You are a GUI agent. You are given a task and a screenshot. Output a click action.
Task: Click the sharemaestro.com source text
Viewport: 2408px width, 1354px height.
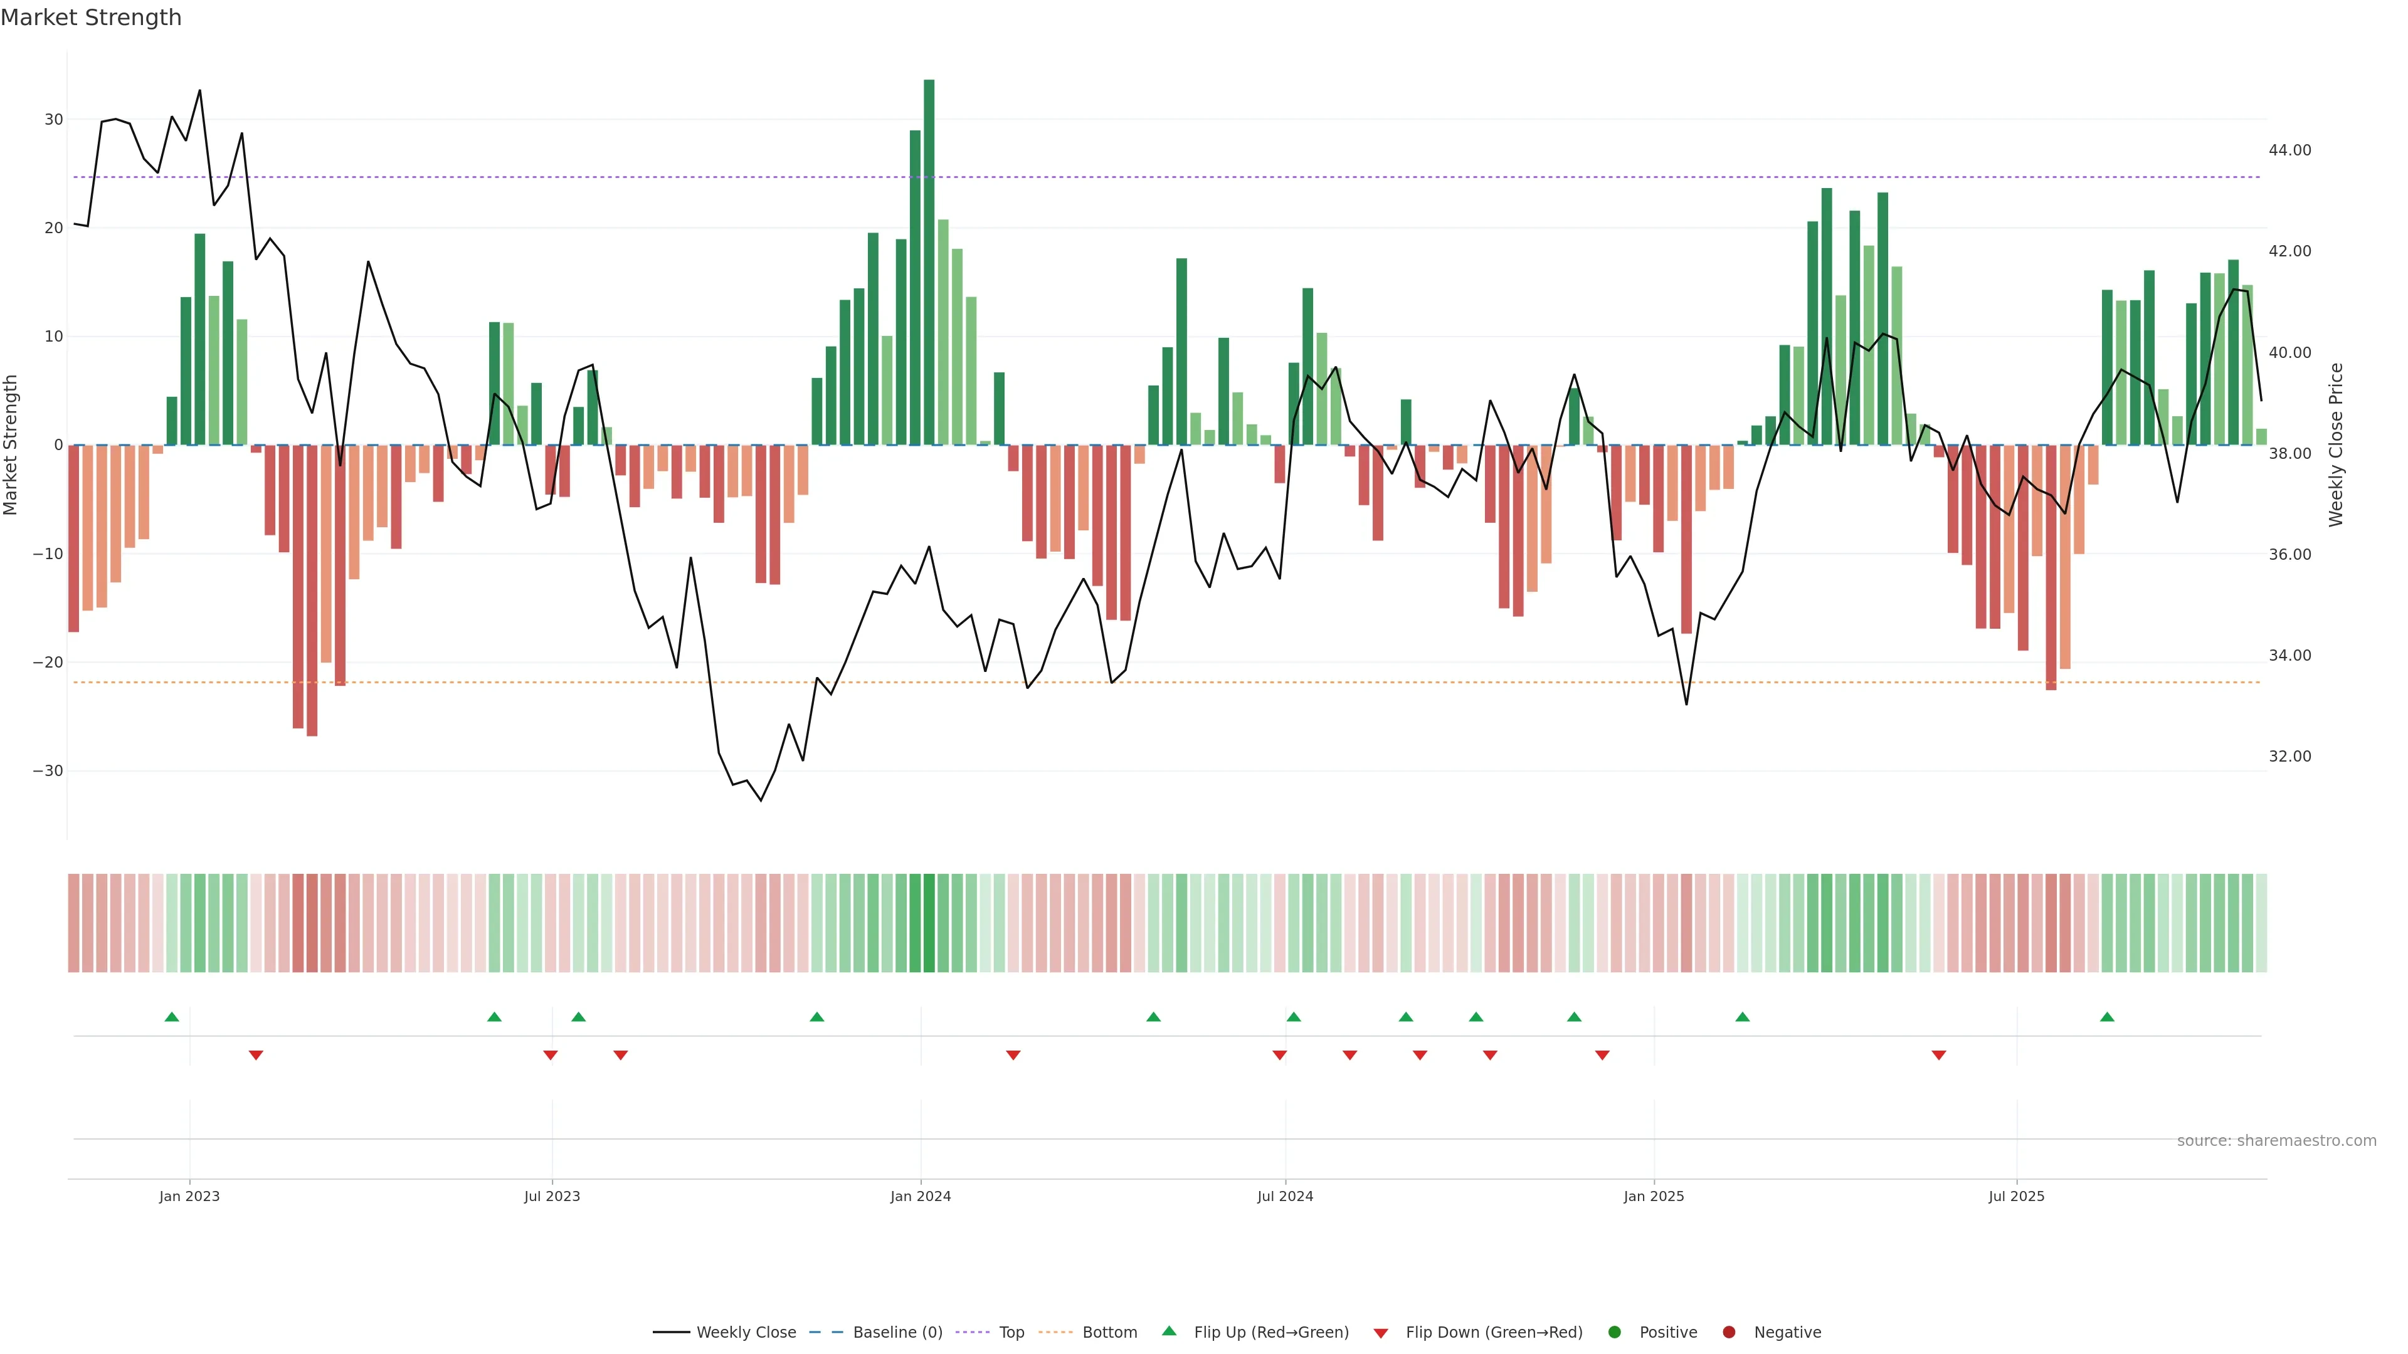tap(2276, 1140)
